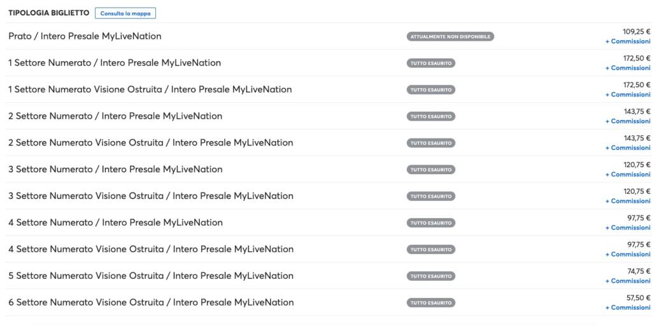Click 'Tutto esaurito' badge for 2 Settore Numerato / Intero

click(431, 116)
